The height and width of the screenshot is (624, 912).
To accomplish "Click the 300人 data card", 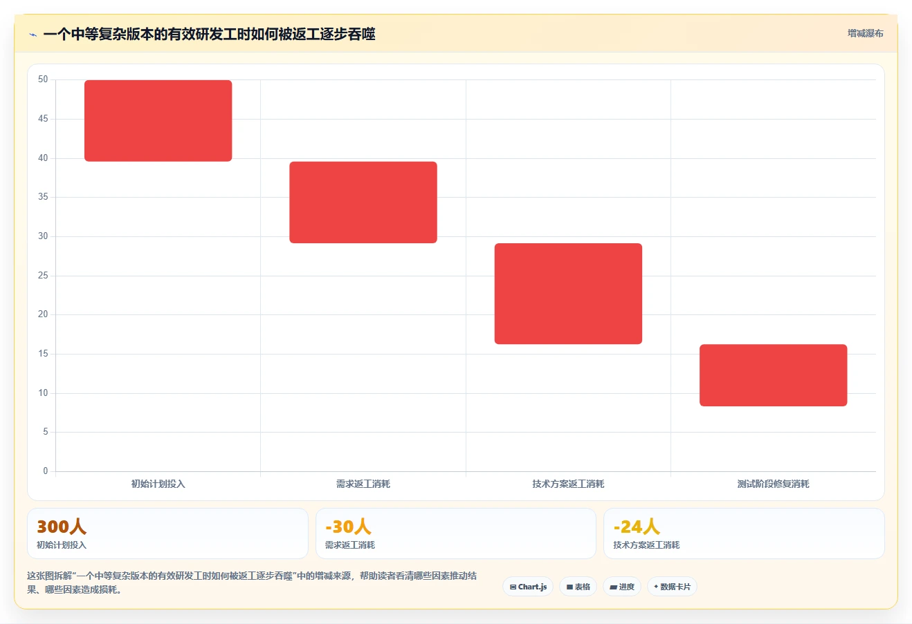I will (x=167, y=533).
